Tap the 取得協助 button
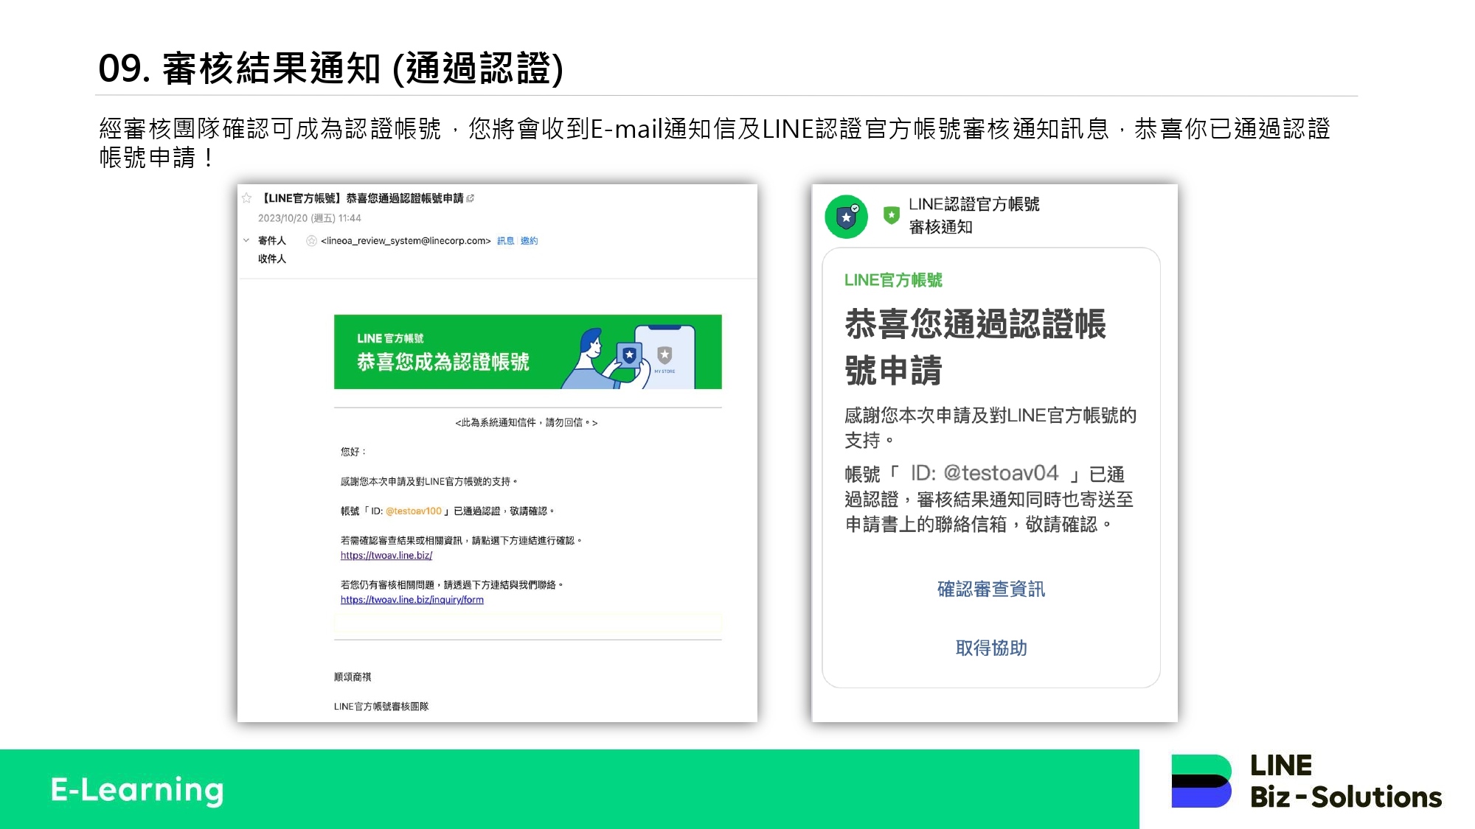 tap(990, 648)
